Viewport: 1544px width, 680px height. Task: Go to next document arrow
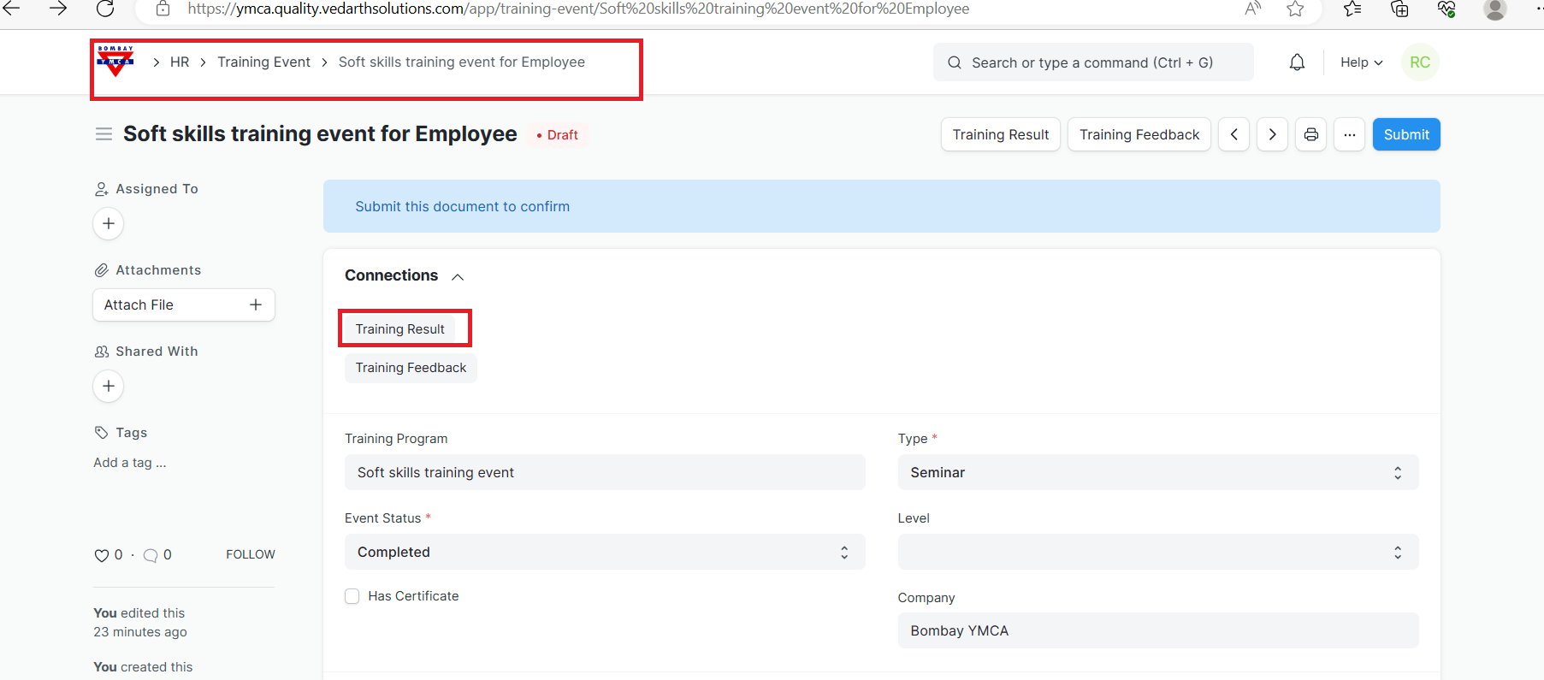coord(1272,134)
